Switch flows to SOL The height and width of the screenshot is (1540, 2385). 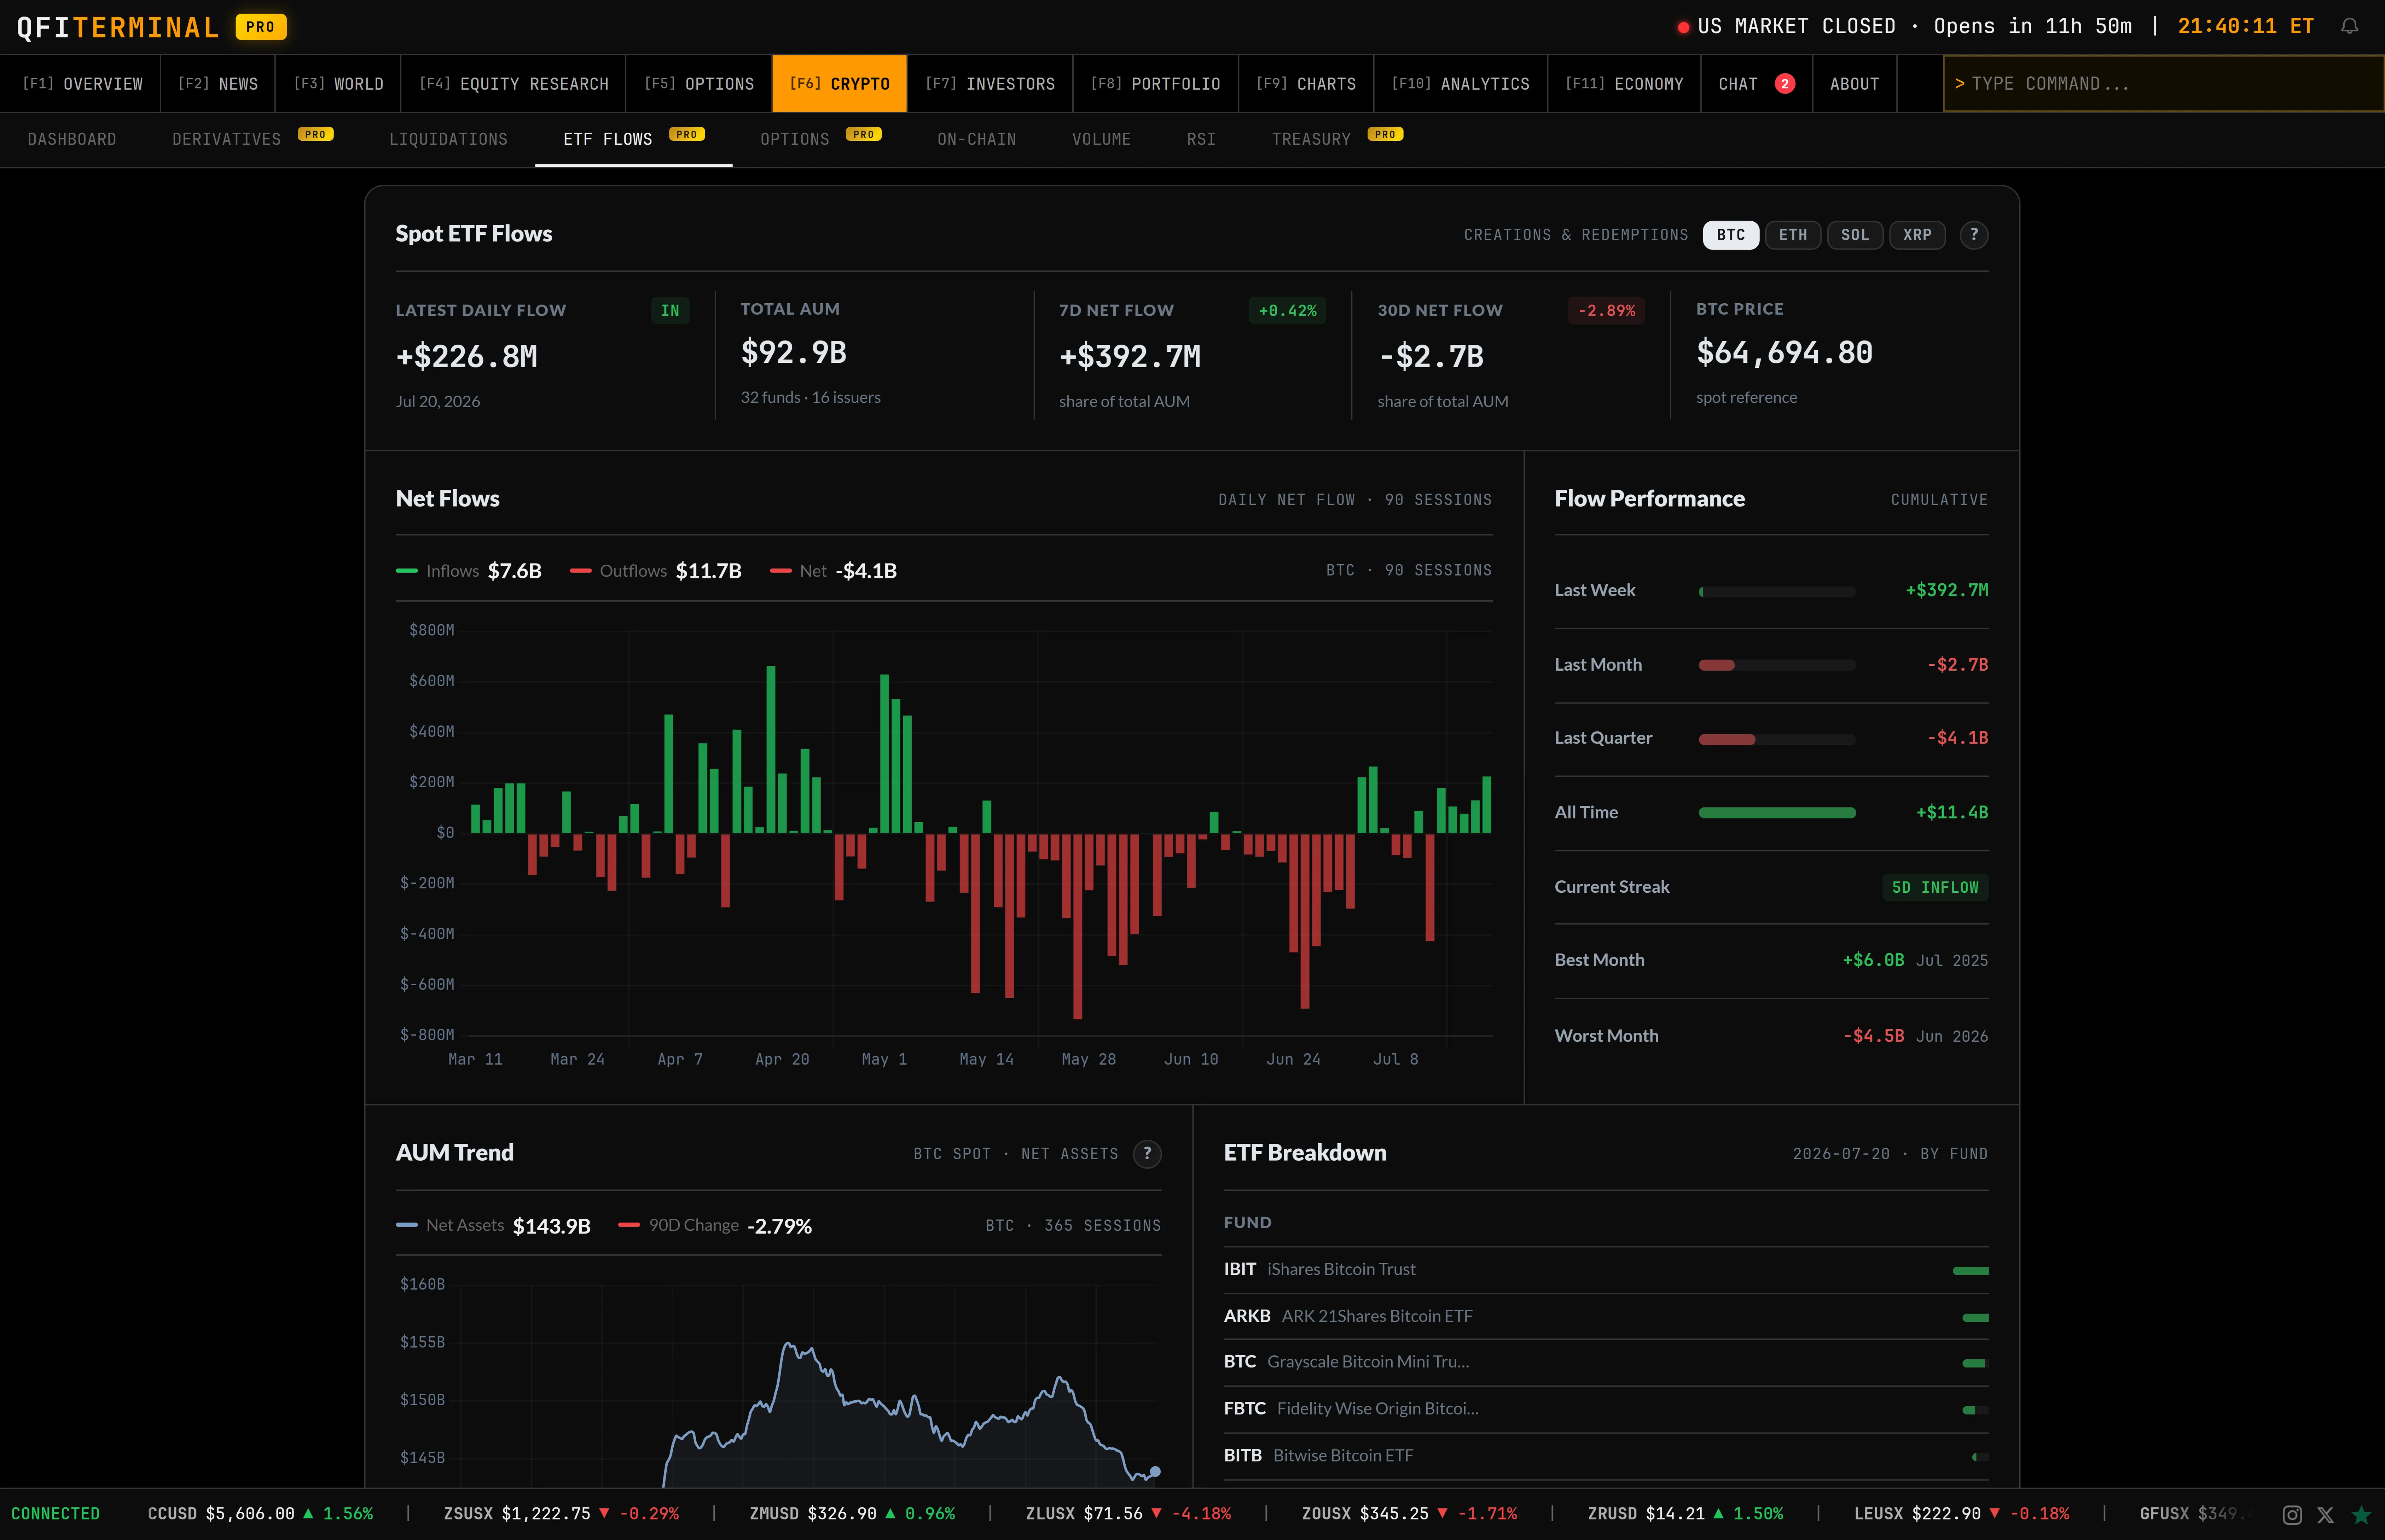1854,235
